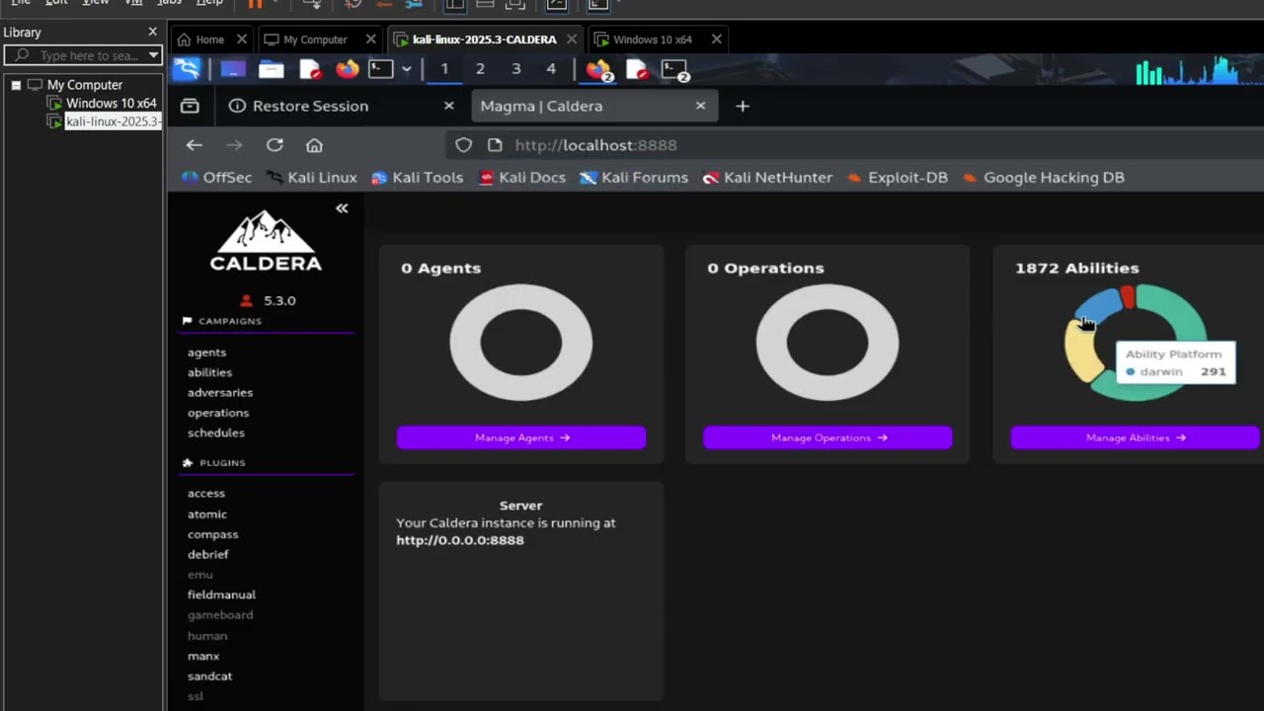Close the Restore Session tab
Image resolution: width=1264 pixels, height=711 pixels.
pos(448,106)
